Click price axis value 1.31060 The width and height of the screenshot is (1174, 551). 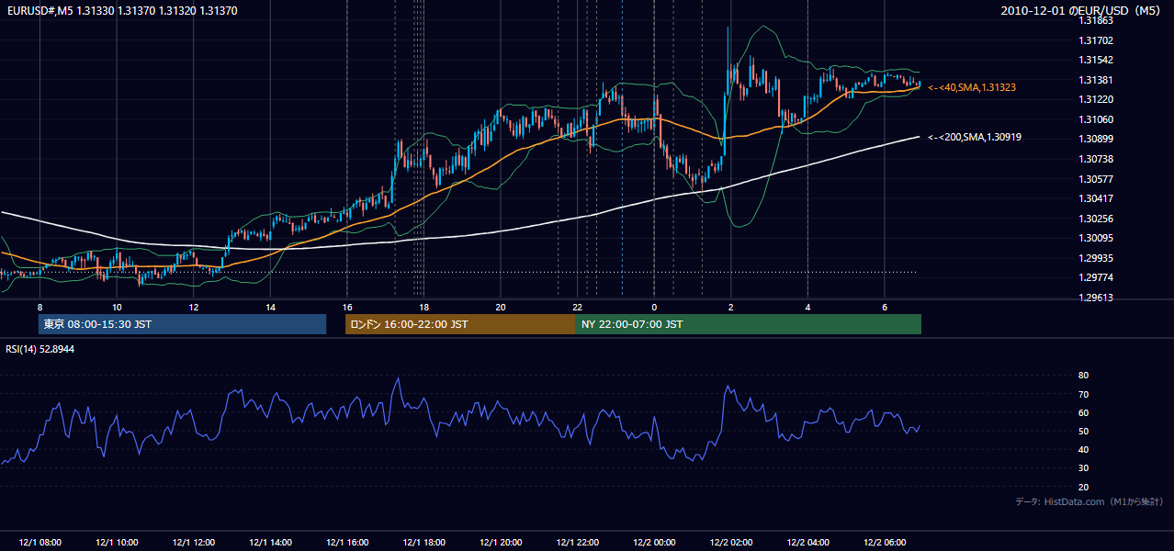click(1096, 119)
